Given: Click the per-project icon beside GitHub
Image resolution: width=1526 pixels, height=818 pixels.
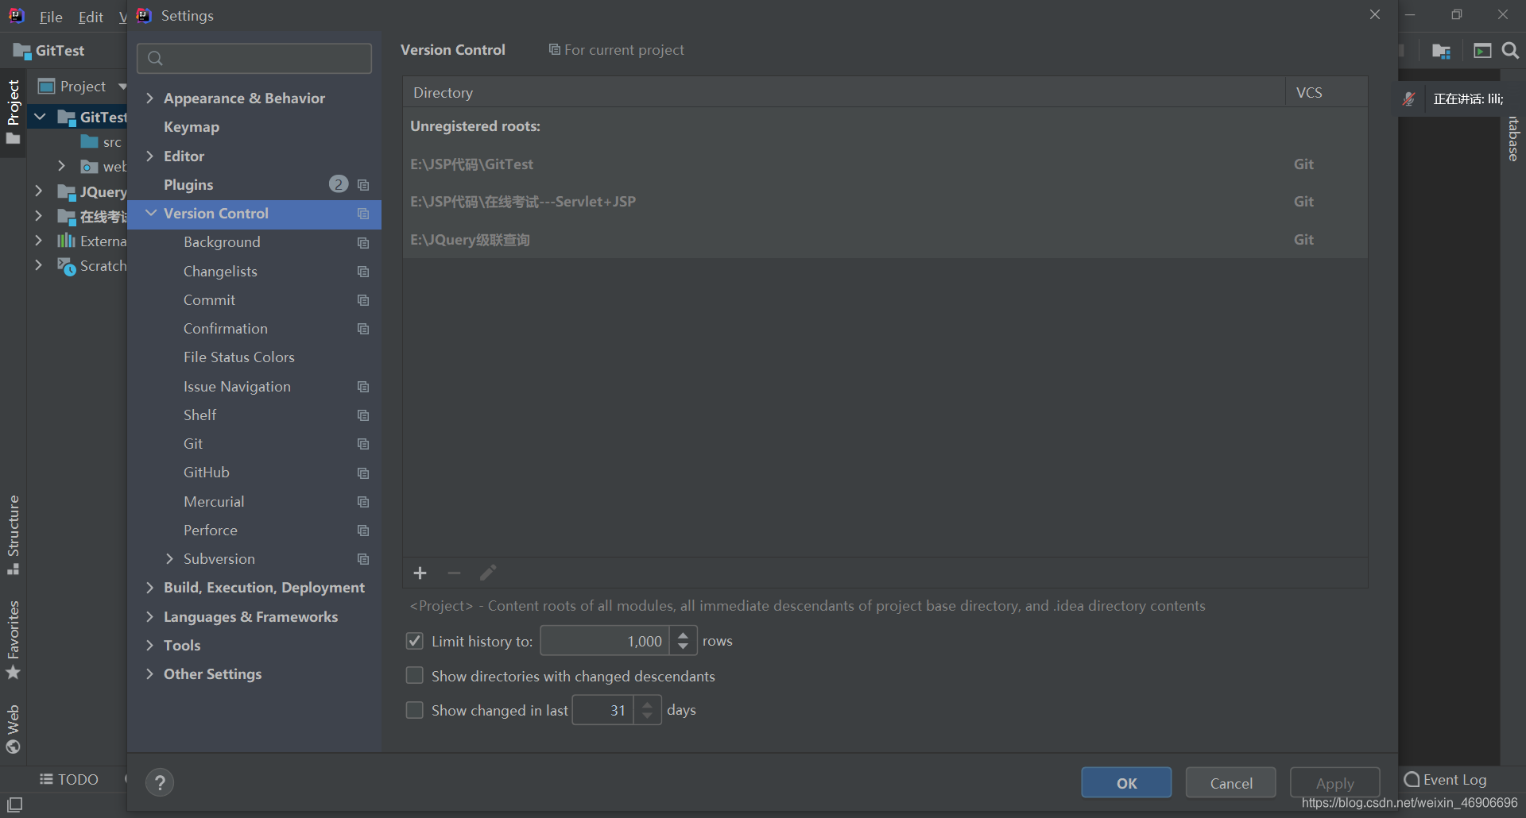Looking at the screenshot, I should click(x=363, y=473).
